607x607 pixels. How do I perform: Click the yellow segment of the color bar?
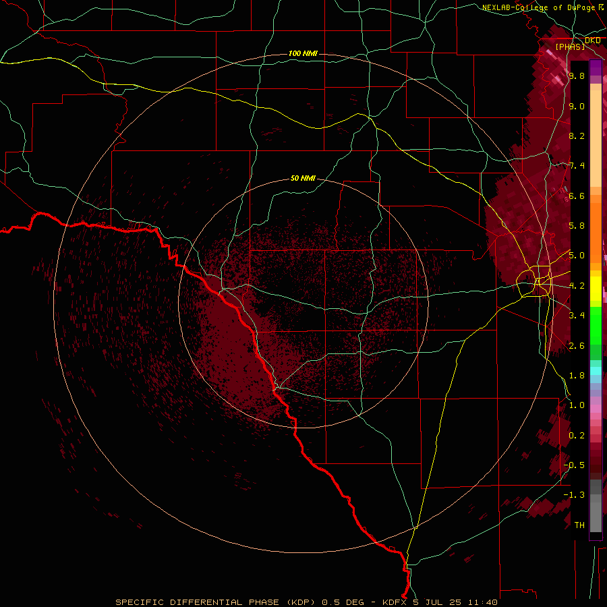(x=596, y=289)
